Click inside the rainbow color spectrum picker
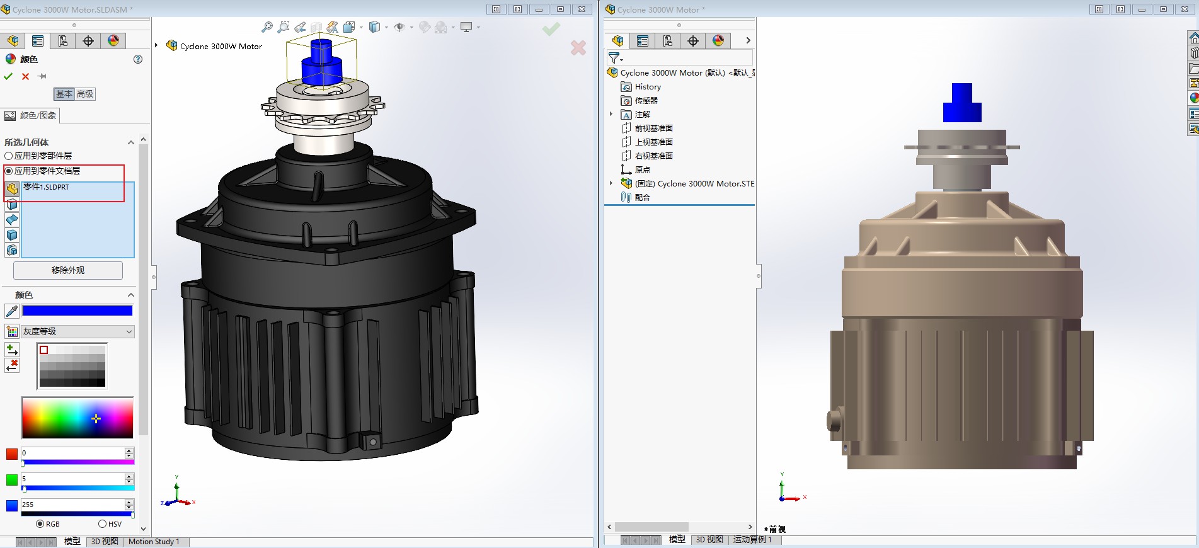This screenshot has width=1199, height=548. tap(77, 418)
